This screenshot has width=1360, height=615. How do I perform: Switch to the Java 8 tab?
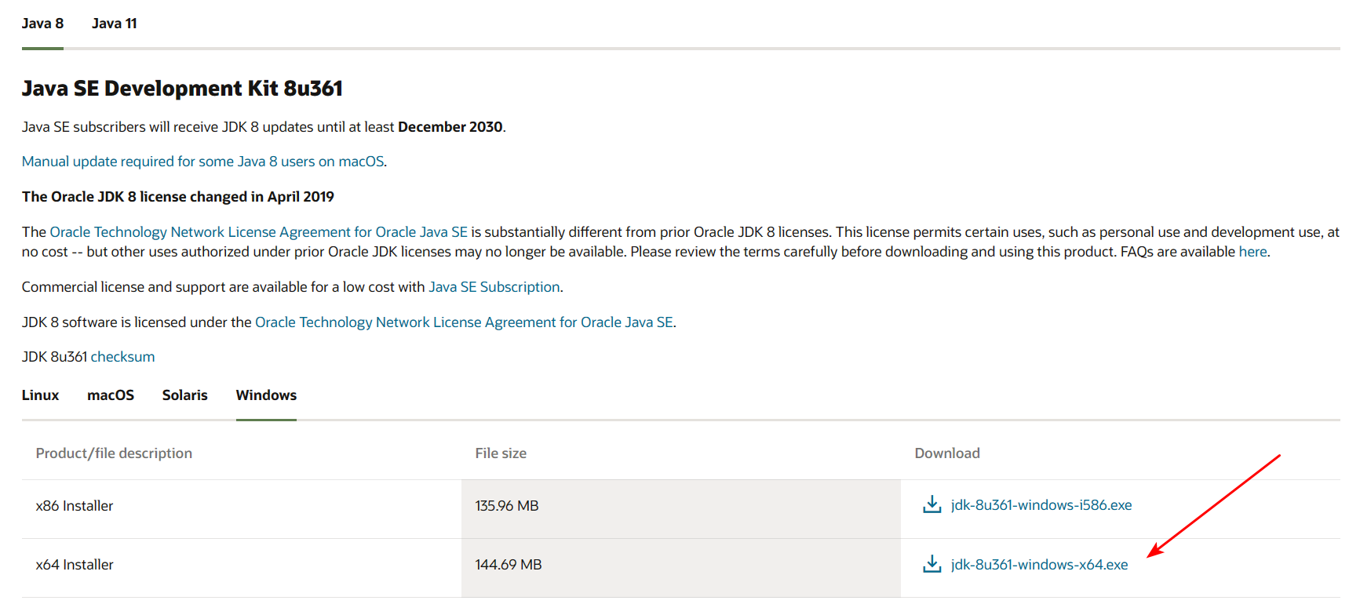(x=42, y=24)
